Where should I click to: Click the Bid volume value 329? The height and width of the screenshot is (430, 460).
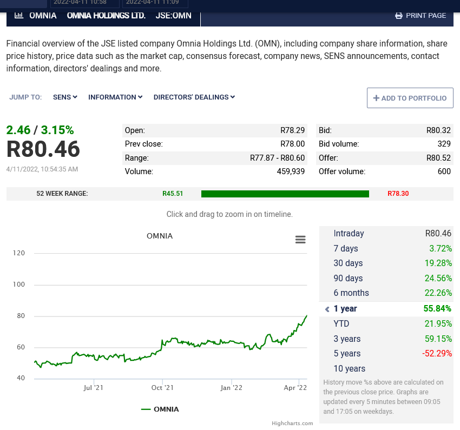pos(444,144)
